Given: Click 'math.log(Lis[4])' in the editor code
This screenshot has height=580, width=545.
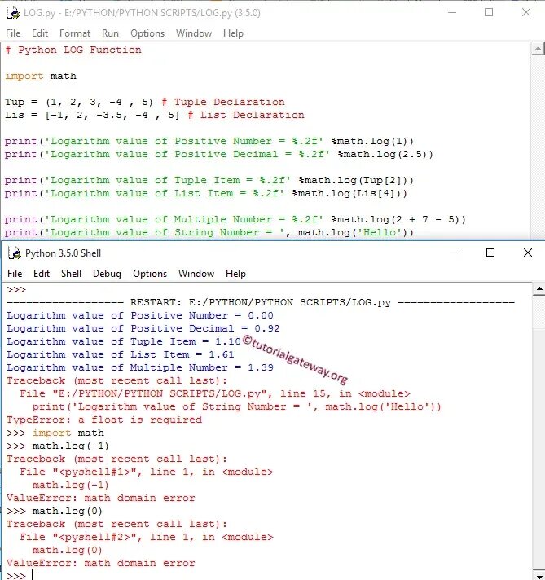Looking at the screenshot, I should 349,193.
